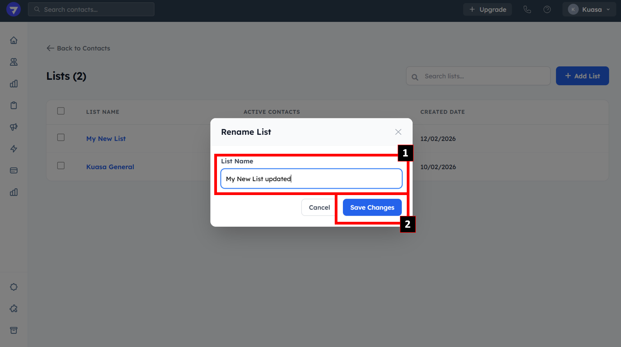Click the List Name text field

311,179
